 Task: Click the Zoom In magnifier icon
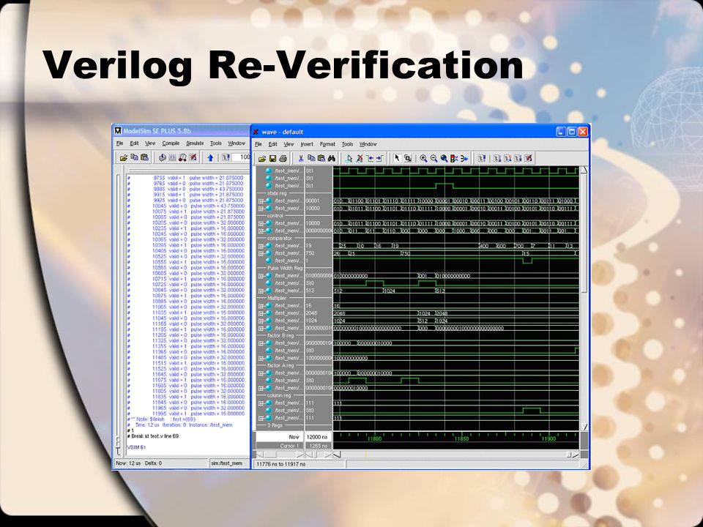424,158
